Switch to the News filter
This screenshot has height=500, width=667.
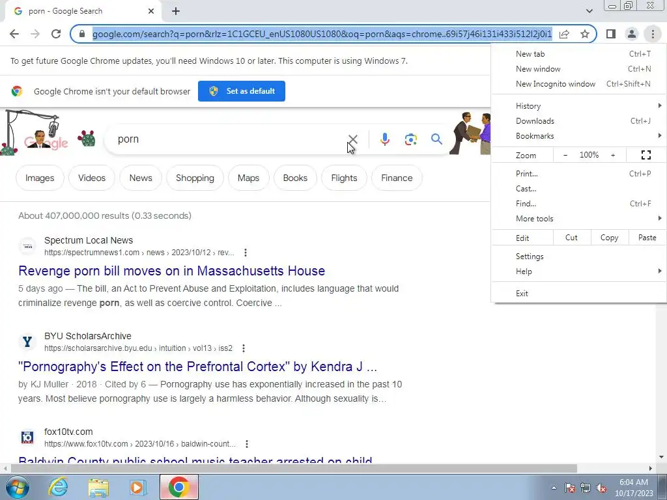tap(141, 178)
